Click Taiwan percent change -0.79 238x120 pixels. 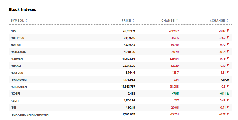click(x=222, y=59)
